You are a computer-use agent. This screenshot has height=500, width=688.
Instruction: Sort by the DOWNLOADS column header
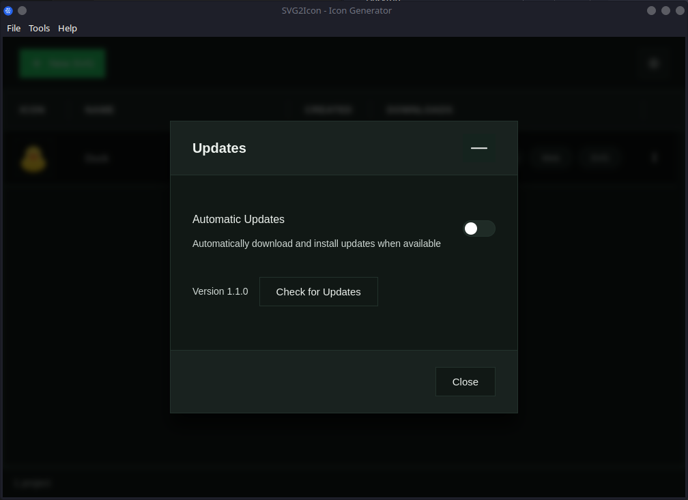419,110
